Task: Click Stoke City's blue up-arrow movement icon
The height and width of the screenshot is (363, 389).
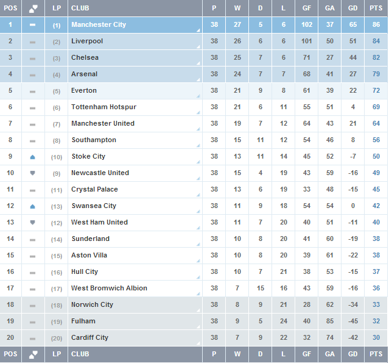Action: click(x=32, y=157)
